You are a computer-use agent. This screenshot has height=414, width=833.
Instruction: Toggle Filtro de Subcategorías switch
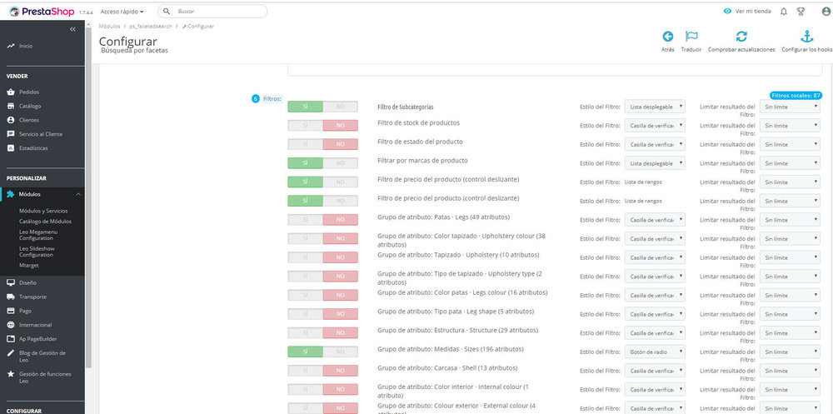[x=323, y=107]
